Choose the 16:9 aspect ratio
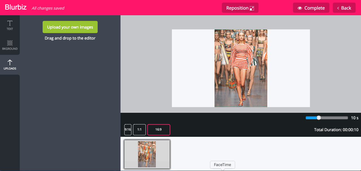The width and height of the screenshot is (361, 171). click(x=159, y=130)
